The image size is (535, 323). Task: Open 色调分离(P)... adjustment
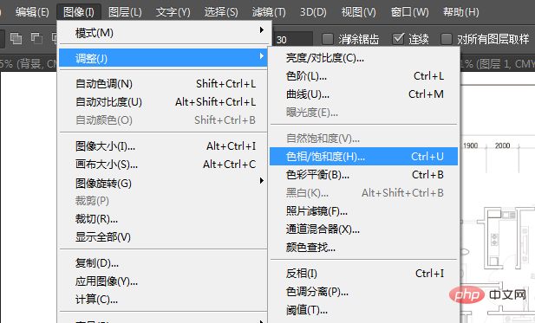(363, 292)
